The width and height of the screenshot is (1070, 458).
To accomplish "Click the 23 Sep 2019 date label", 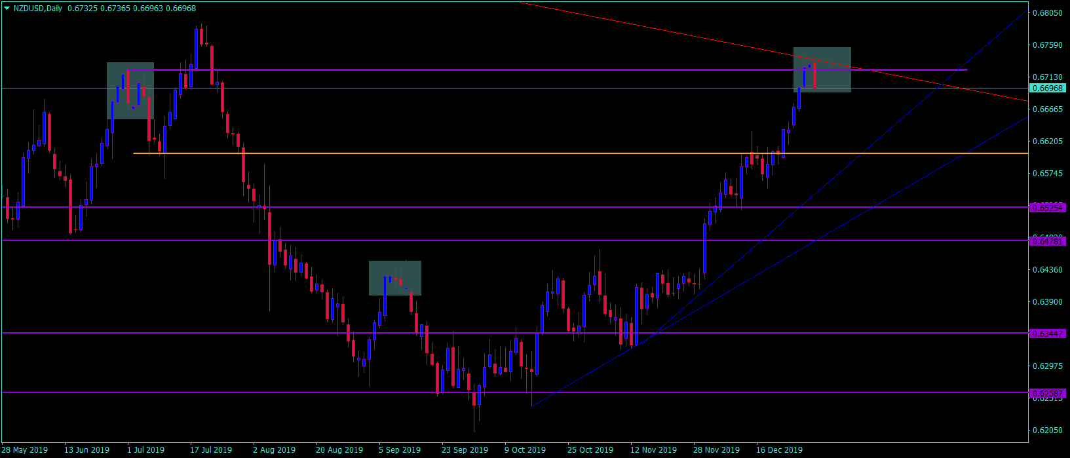I will (x=465, y=450).
